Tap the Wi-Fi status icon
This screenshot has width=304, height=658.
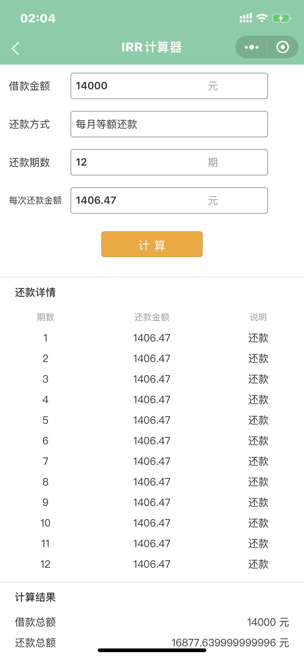(x=262, y=18)
